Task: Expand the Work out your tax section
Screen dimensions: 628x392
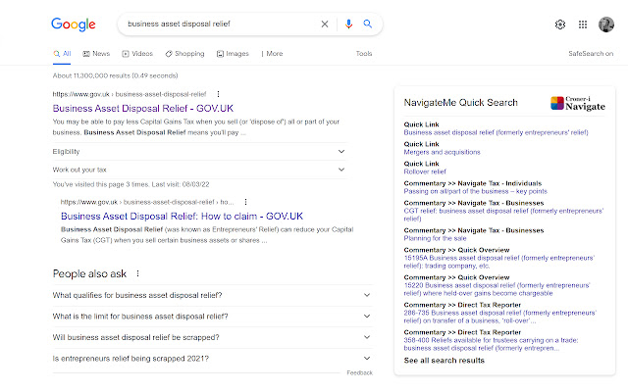Action: [199, 170]
